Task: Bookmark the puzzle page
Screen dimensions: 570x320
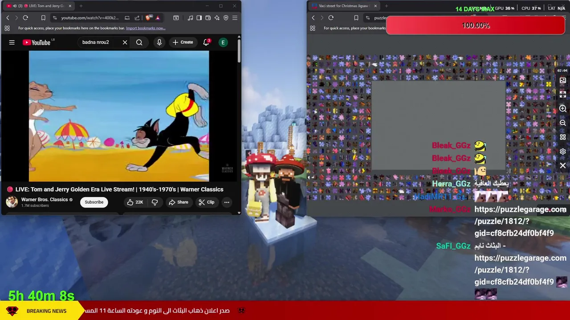Action: [356, 18]
